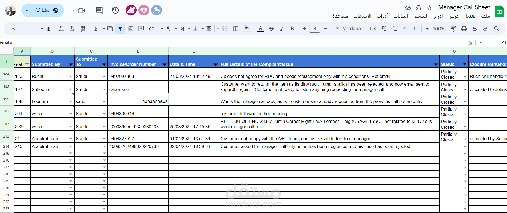
Task: Toggle strikethrough formatting
Action: tap(271, 29)
